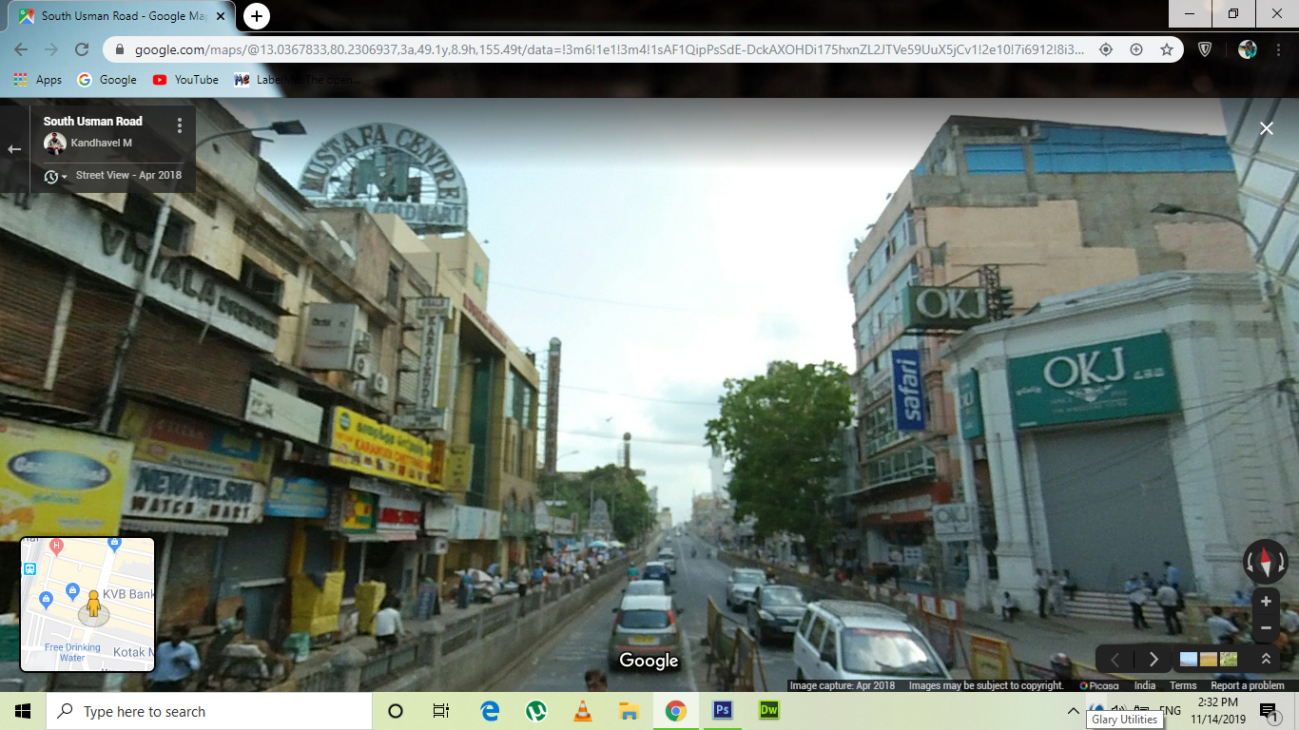Click the location access icon in address bar

click(x=1106, y=49)
